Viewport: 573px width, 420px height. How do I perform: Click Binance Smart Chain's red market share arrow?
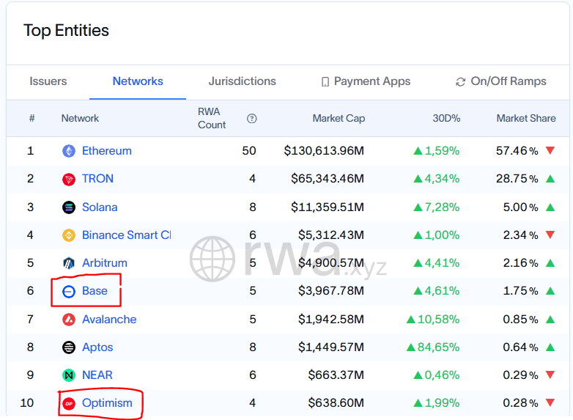(550, 235)
